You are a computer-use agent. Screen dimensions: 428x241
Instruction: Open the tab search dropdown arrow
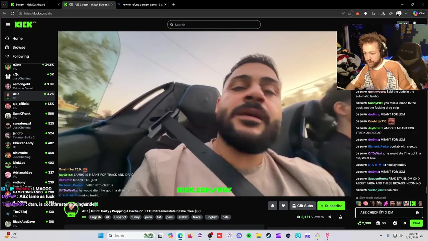coord(4,5)
